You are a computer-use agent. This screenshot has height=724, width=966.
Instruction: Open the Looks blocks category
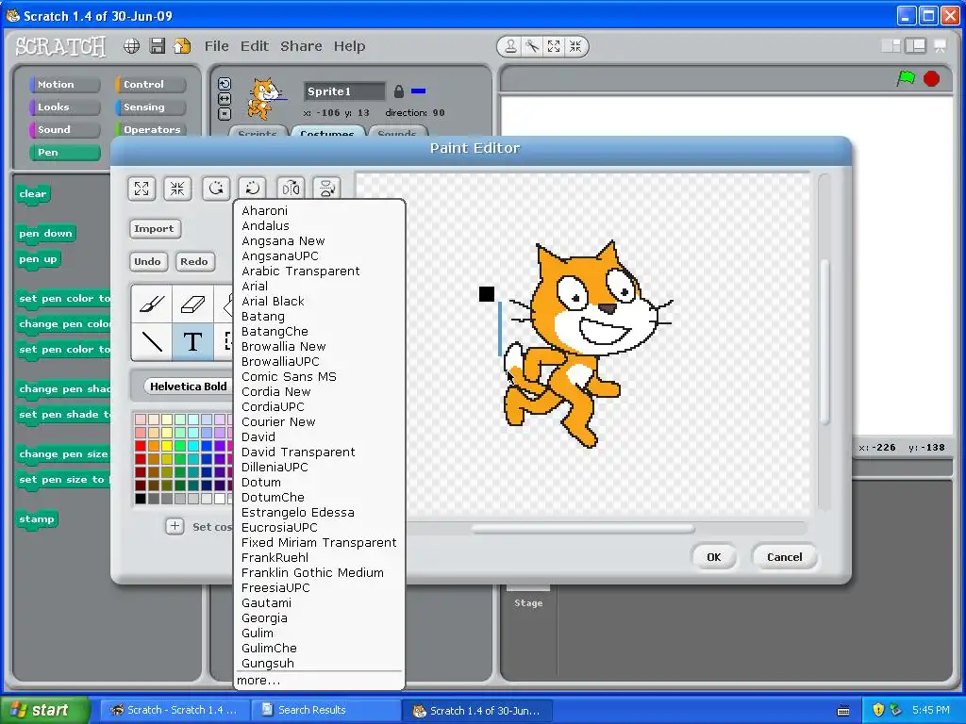[x=64, y=107]
